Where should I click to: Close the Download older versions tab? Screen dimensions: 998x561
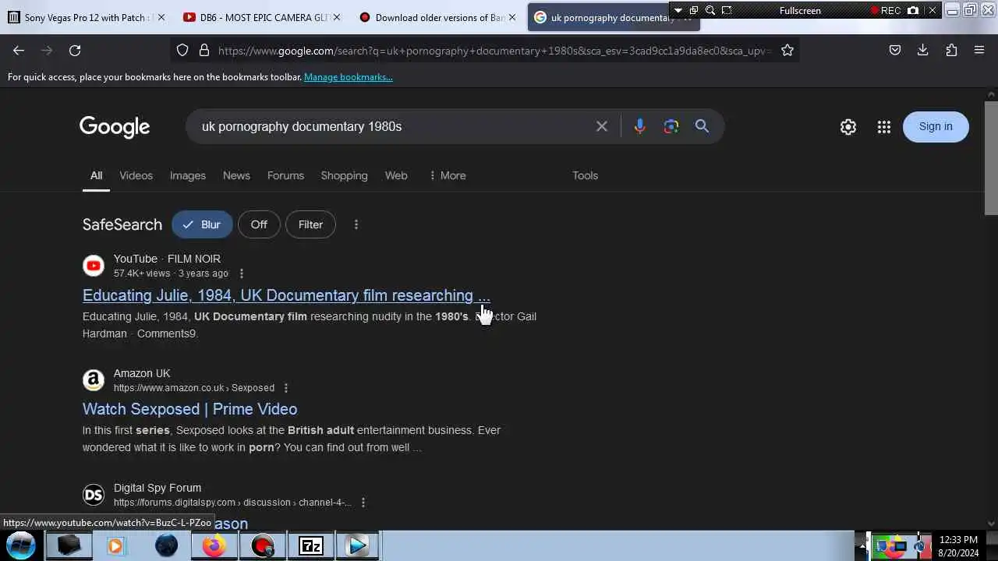pos(512,17)
